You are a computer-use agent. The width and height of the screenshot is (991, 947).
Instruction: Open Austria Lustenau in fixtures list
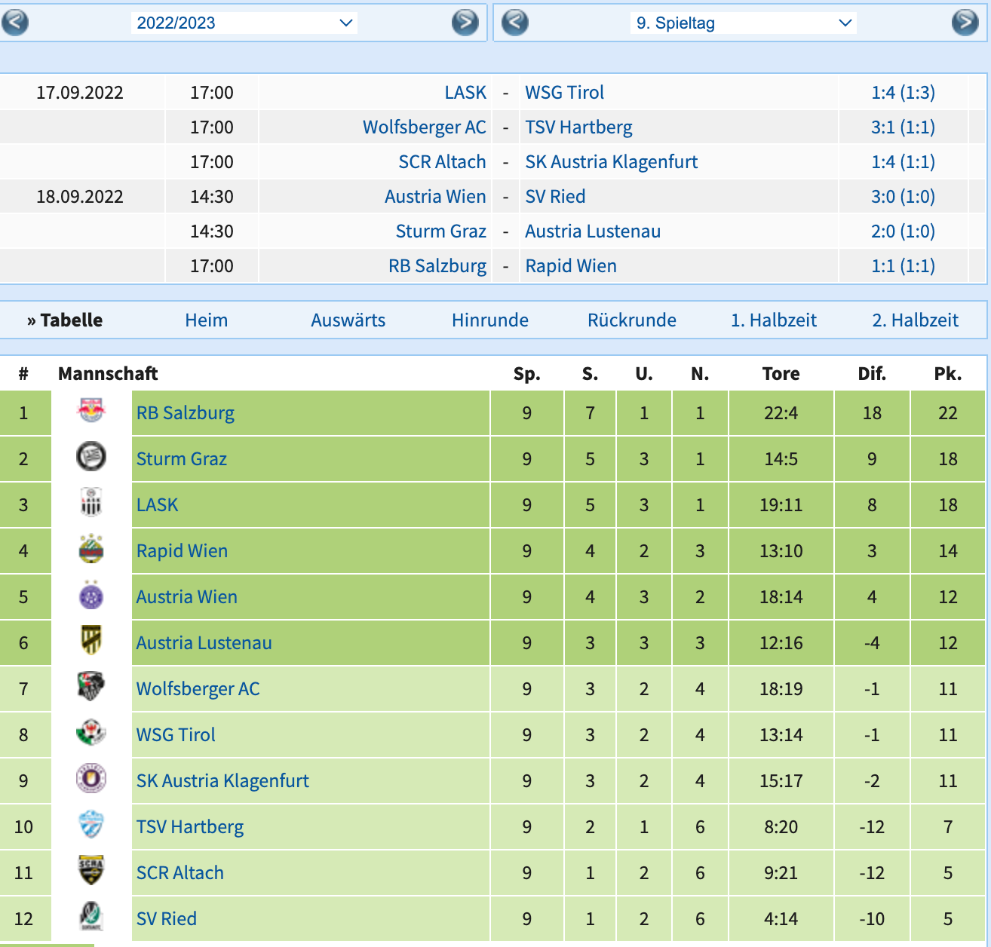click(593, 231)
